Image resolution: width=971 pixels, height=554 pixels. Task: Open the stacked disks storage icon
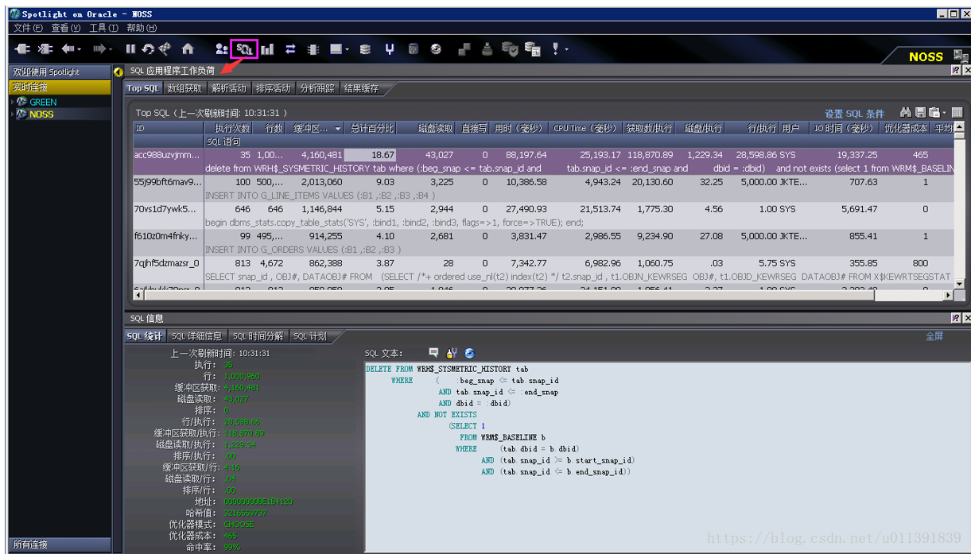365,49
